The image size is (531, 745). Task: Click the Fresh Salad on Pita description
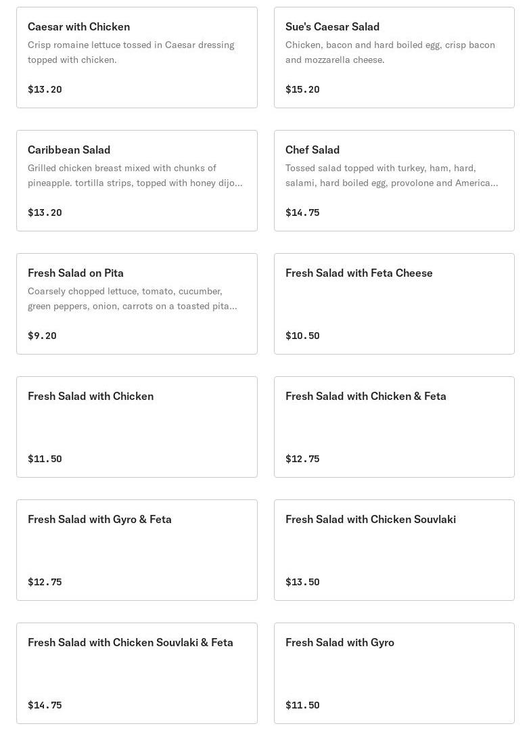[x=132, y=298]
